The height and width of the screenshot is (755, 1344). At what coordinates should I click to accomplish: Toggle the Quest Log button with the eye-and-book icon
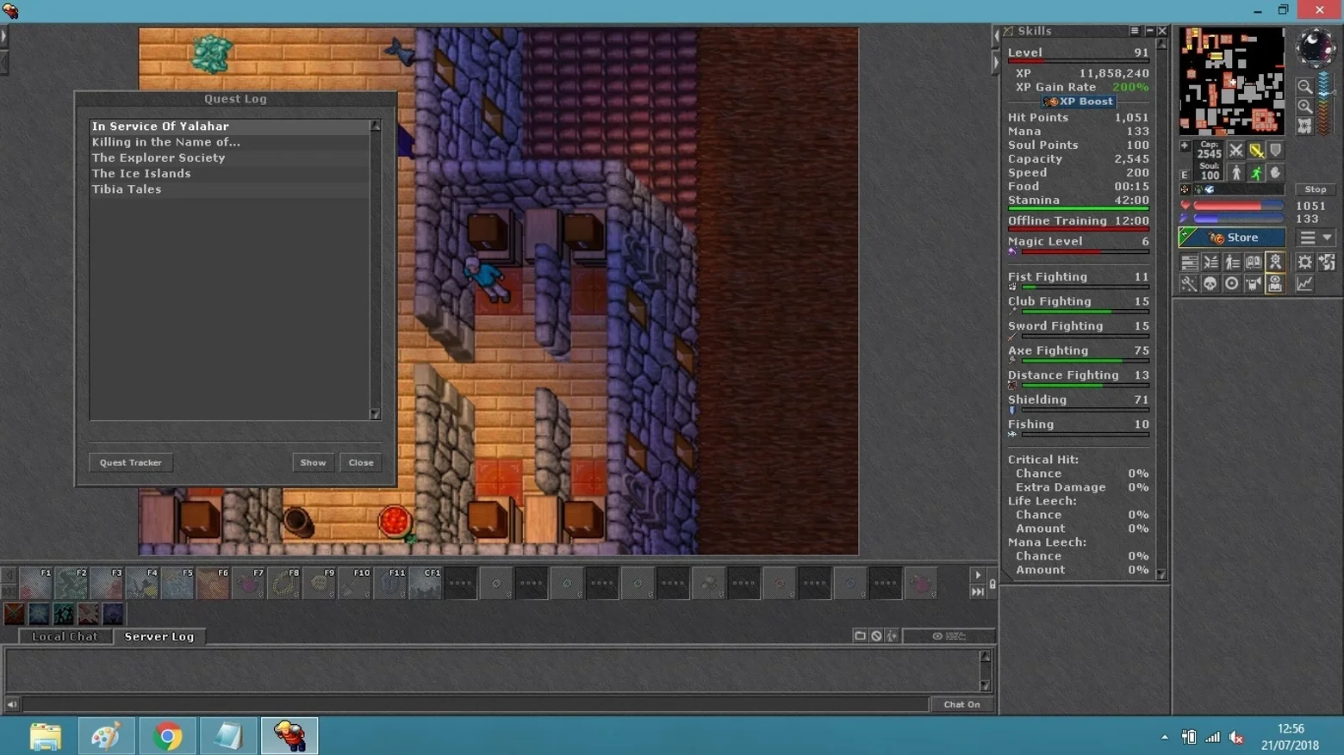click(1275, 284)
